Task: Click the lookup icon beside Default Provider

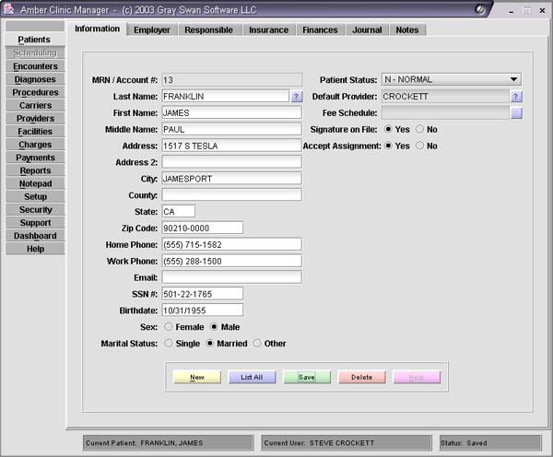Action: coord(516,96)
